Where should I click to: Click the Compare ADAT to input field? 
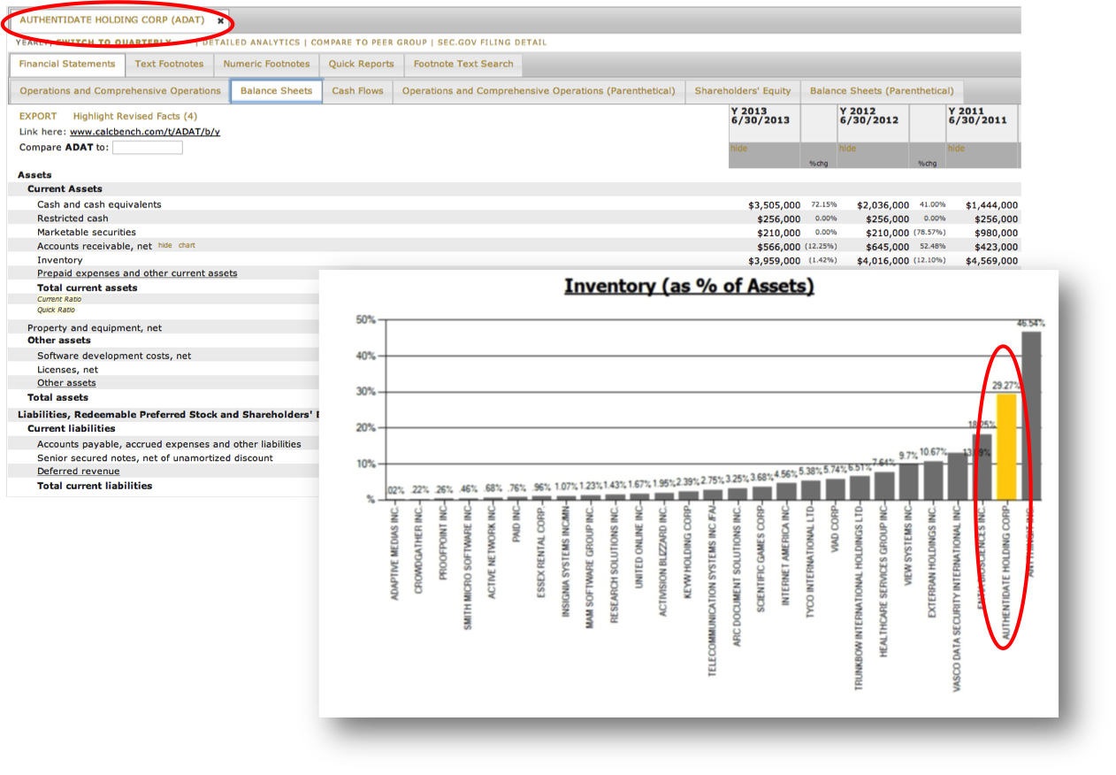tap(148, 148)
